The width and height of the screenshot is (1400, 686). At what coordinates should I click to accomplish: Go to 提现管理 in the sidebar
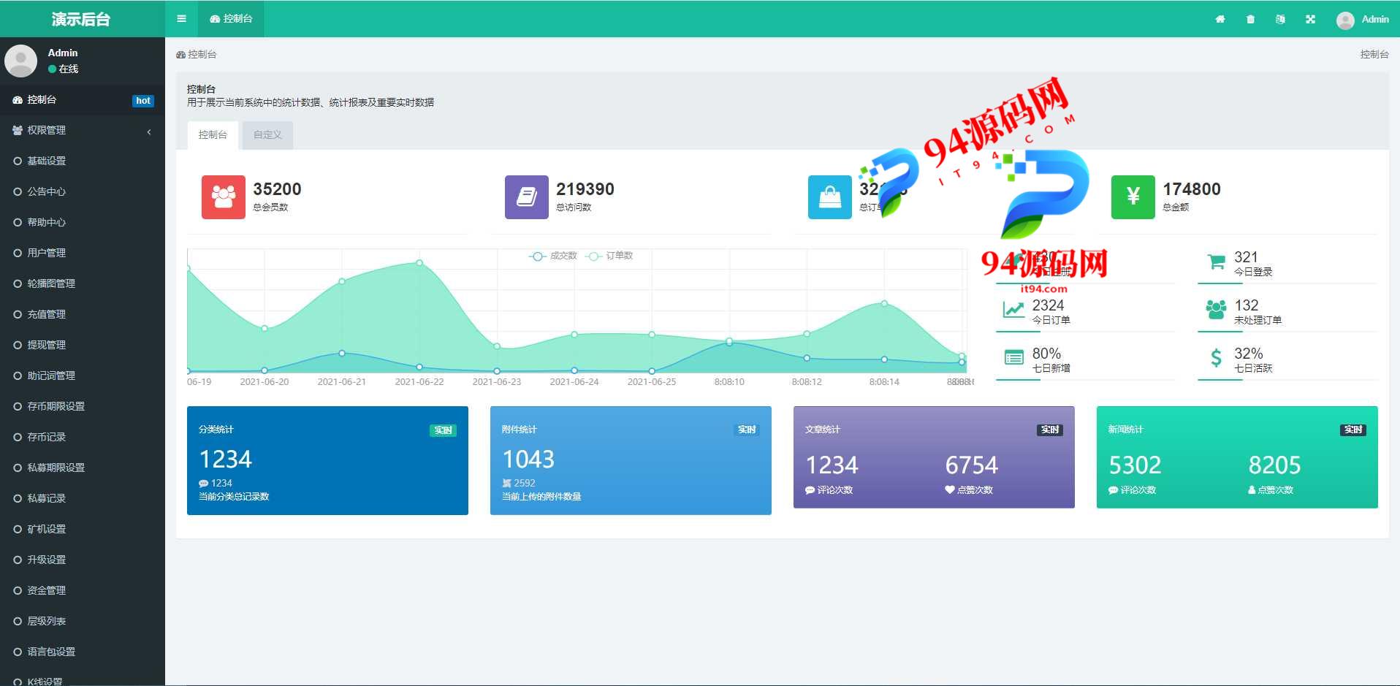pos(83,346)
